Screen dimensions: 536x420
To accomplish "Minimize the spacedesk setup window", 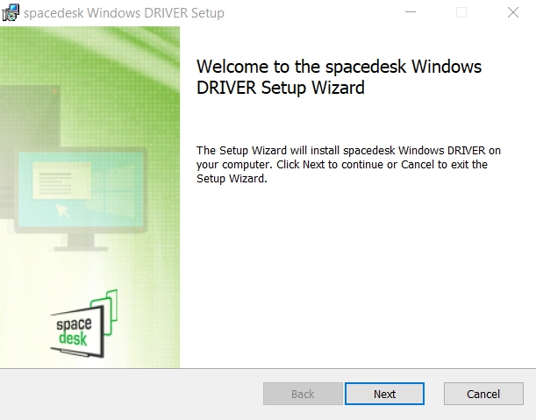I will click(x=411, y=12).
